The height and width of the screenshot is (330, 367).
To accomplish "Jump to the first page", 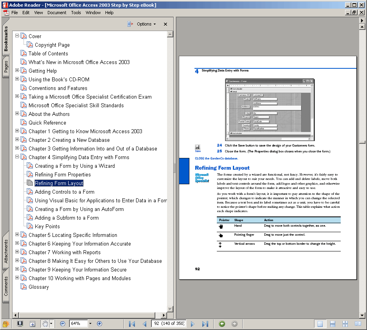I will 132,324.
